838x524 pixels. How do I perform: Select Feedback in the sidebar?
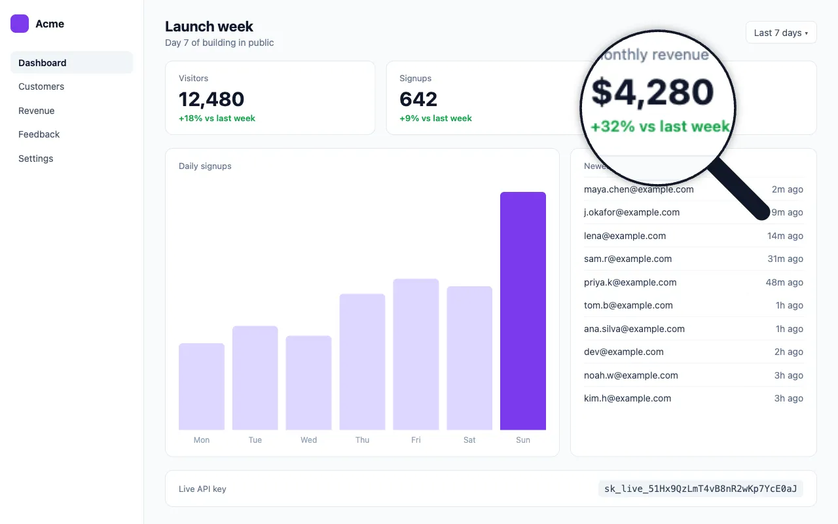click(x=71, y=134)
